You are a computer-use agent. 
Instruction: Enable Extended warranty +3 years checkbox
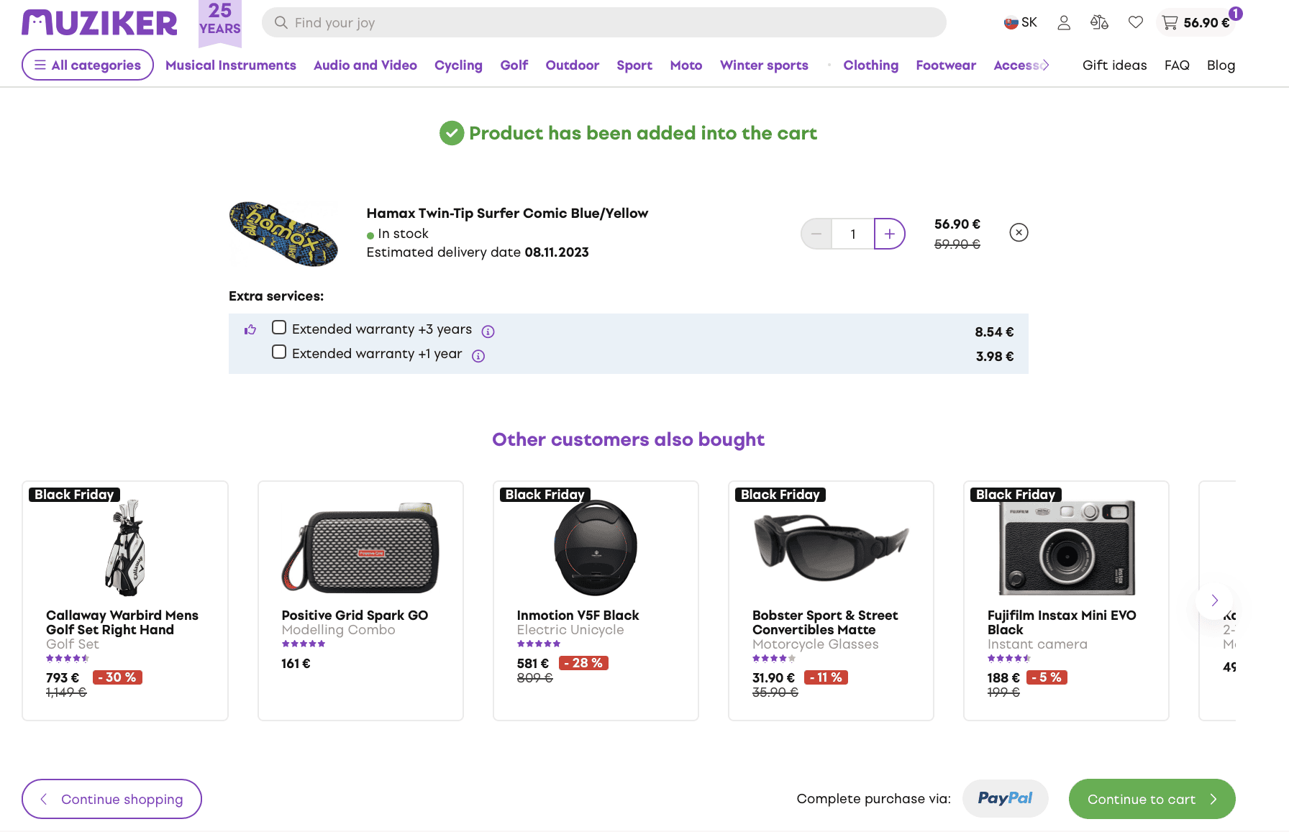pos(279,328)
